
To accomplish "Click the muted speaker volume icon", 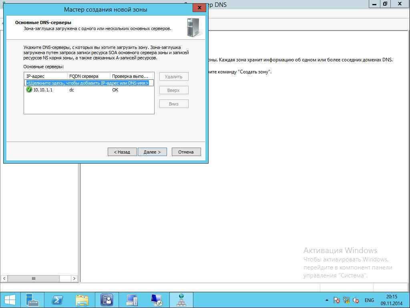I will [x=356, y=300].
